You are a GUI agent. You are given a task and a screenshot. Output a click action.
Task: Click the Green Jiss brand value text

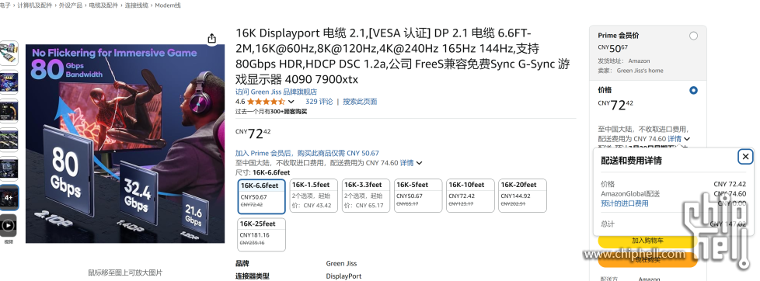click(341, 264)
